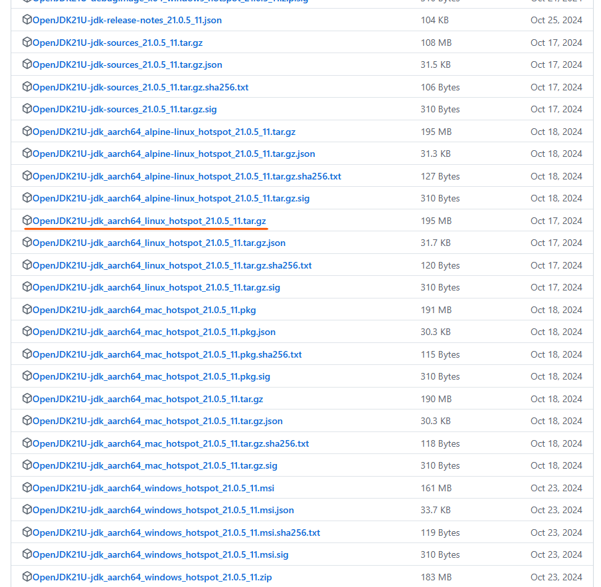Click package icon beside jdk-release-notes_21.0.5_11.json

coord(27,19)
